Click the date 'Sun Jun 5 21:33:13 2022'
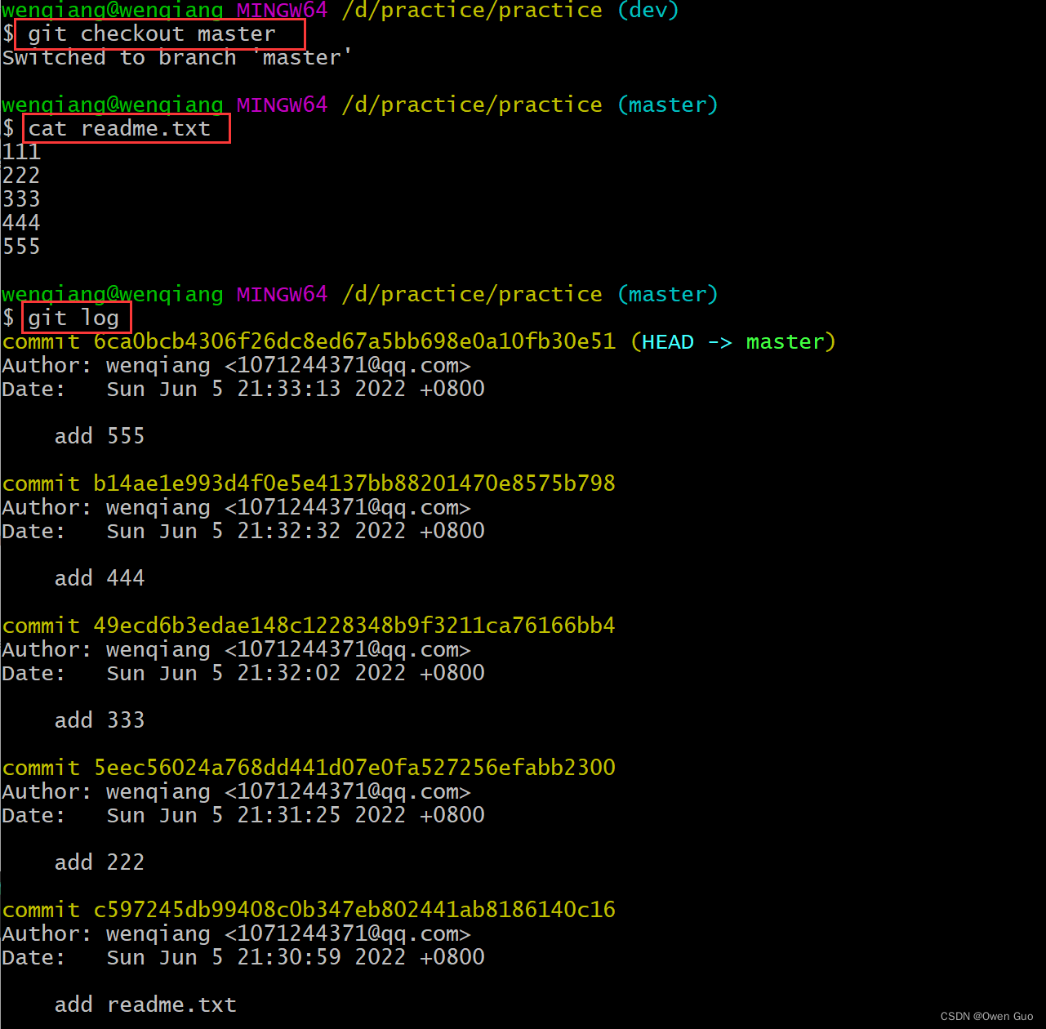1046x1029 pixels. [x=256, y=390]
